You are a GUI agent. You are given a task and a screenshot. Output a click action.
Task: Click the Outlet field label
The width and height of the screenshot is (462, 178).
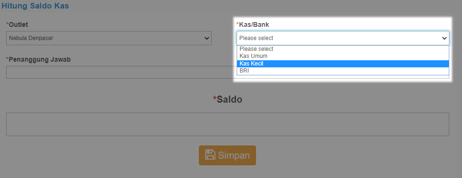click(x=18, y=24)
